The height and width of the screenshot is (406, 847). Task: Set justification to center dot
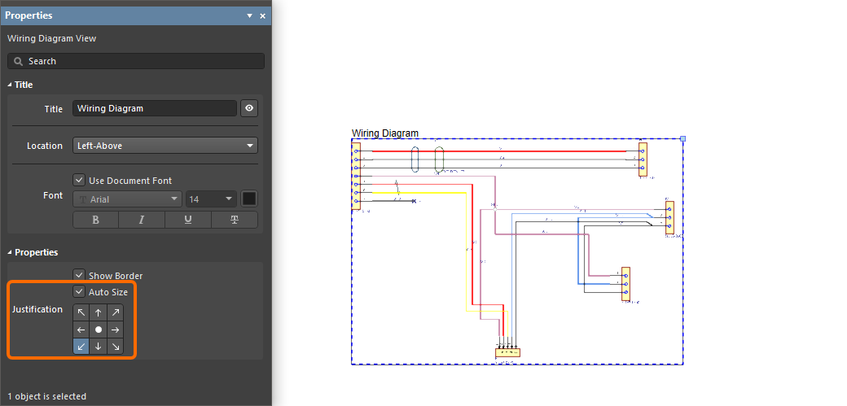99,330
